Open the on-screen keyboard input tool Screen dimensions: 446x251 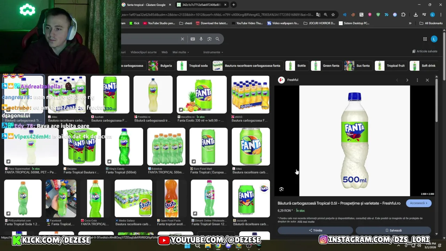coord(193,39)
